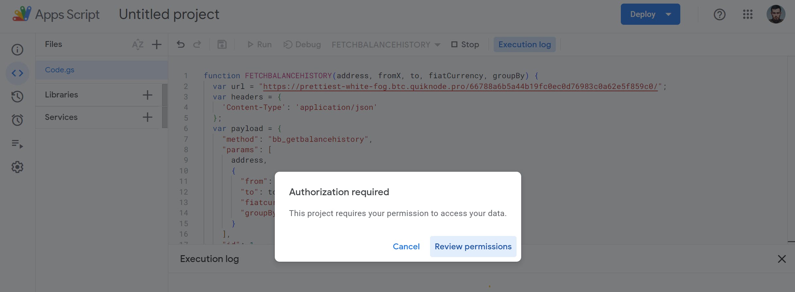Viewport: 795px width, 292px height.
Task: Sort files alphabetically with AZ icon
Action: tap(138, 44)
